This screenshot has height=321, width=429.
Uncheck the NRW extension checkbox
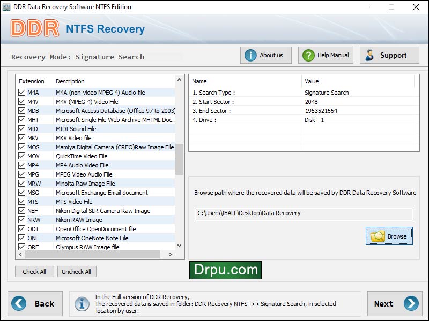(21, 220)
